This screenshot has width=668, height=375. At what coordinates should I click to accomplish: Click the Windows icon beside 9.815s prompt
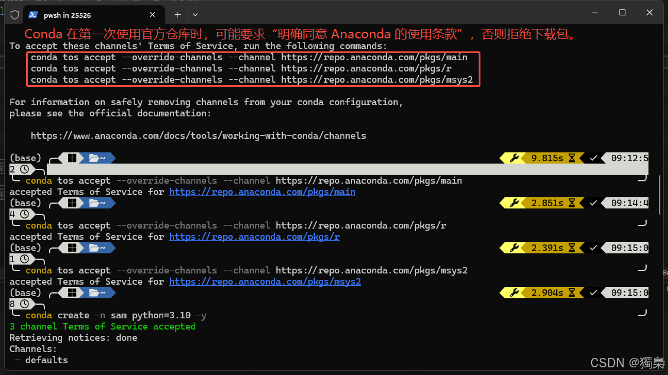[x=72, y=158]
